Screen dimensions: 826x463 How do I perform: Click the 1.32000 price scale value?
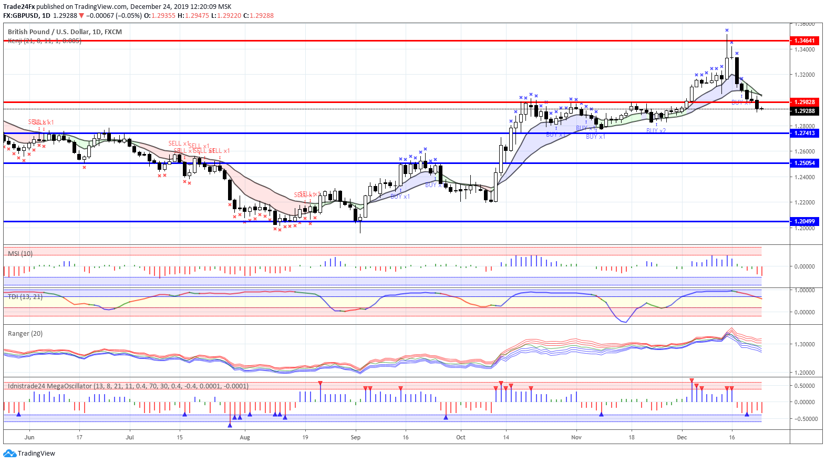coord(805,75)
